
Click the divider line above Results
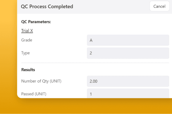[95, 63]
